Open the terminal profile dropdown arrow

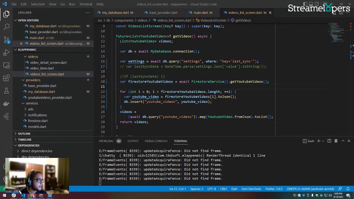(323, 141)
